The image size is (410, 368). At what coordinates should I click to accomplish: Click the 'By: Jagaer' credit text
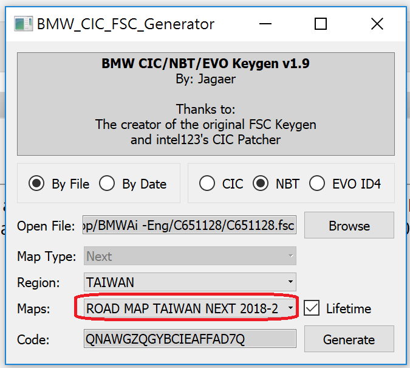pyautogui.click(x=205, y=79)
